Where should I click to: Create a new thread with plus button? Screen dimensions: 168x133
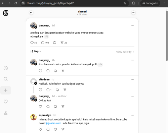6,90
